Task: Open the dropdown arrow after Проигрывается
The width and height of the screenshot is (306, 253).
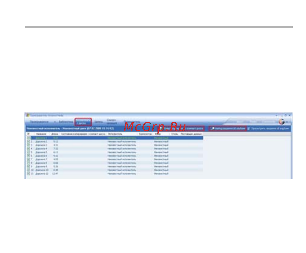Action: click(55, 122)
